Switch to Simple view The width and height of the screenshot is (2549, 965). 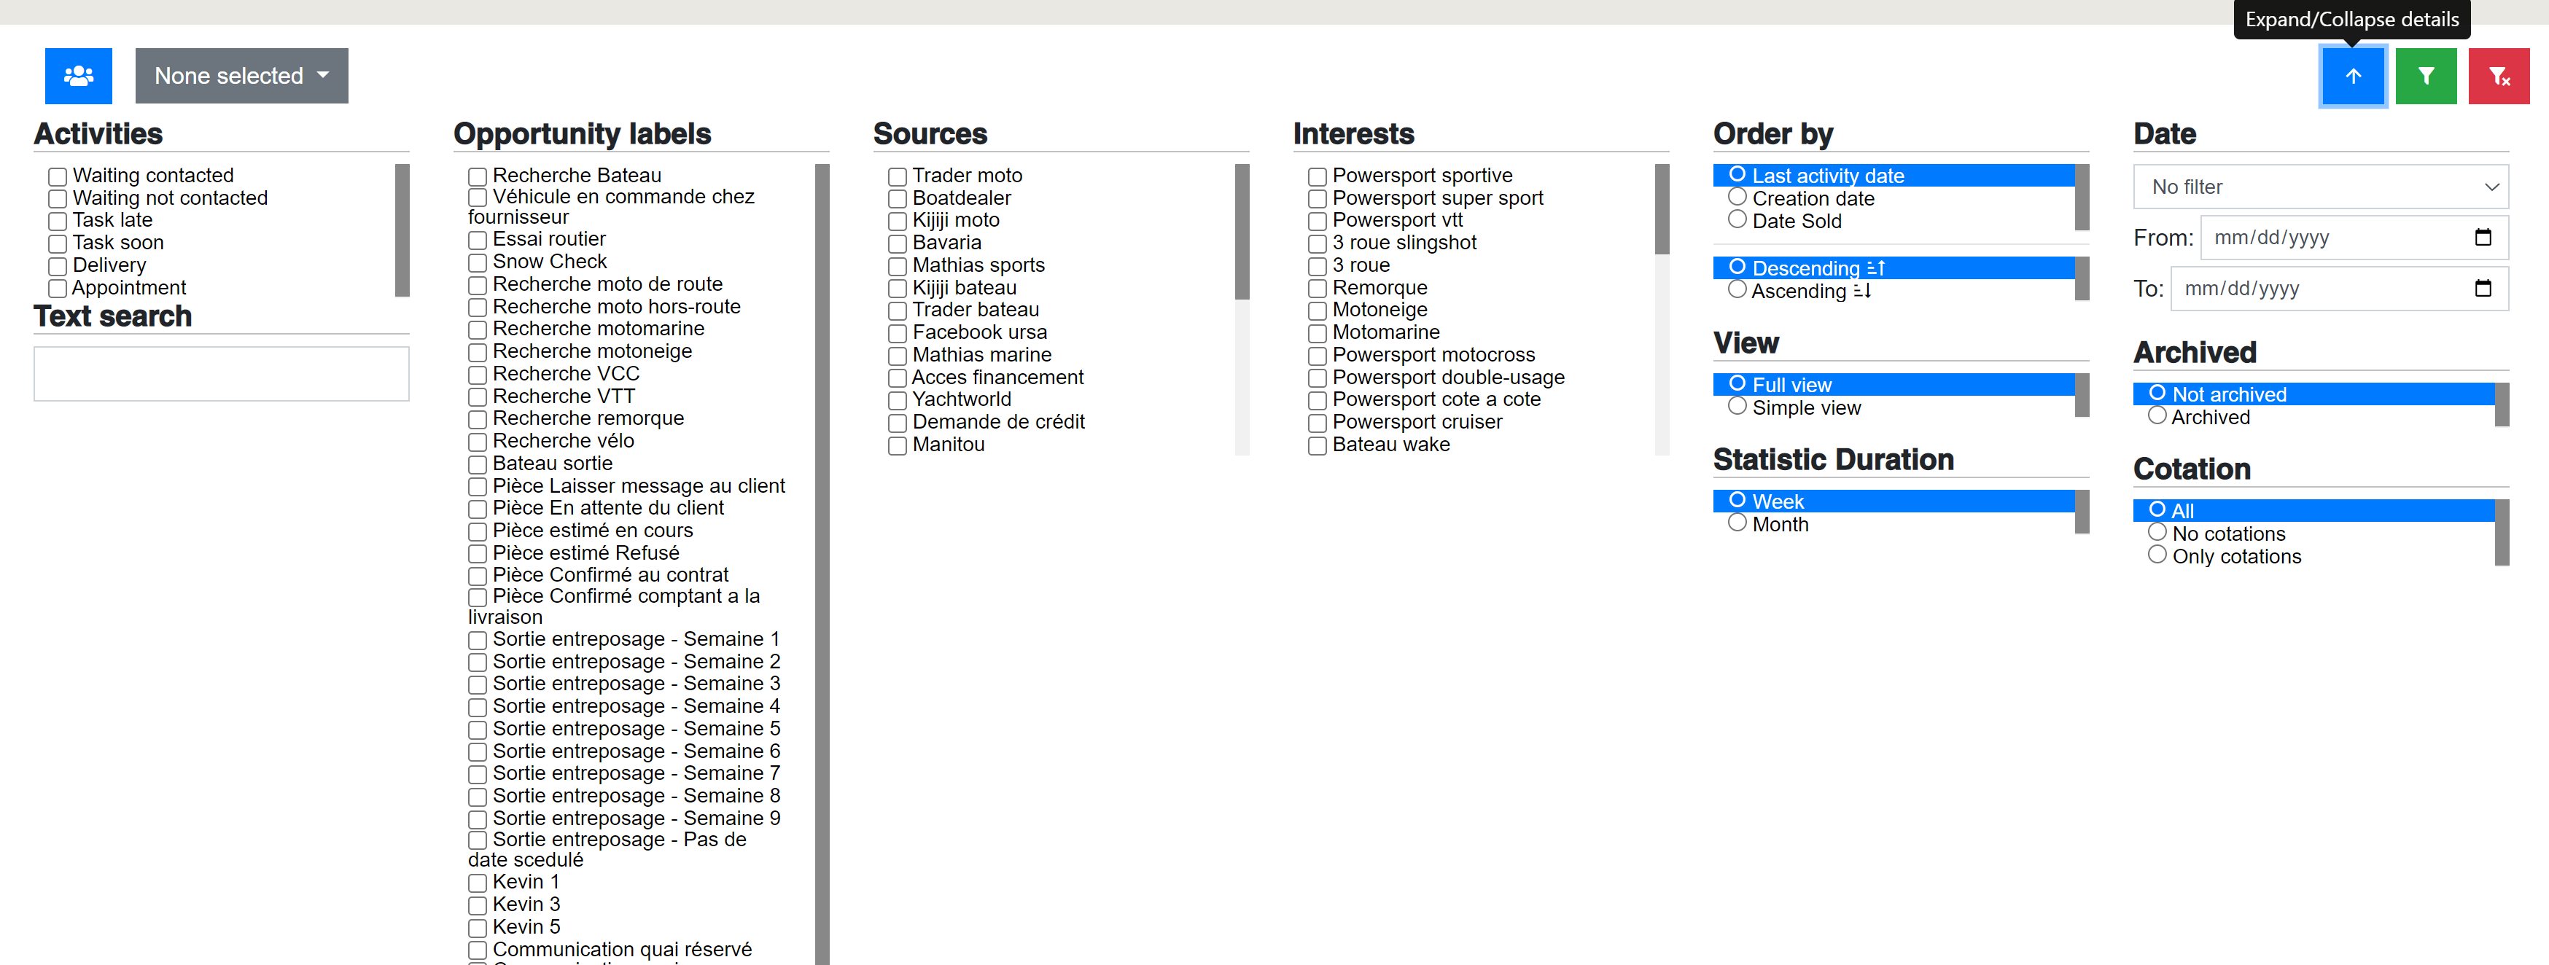(x=1737, y=407)
